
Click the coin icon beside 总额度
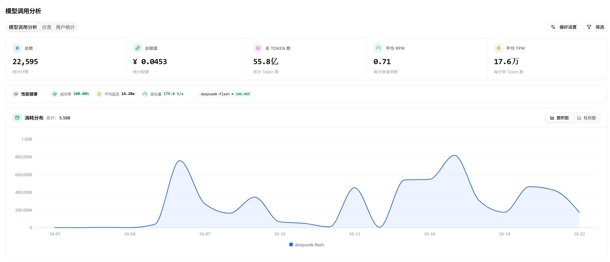[137, 48]
